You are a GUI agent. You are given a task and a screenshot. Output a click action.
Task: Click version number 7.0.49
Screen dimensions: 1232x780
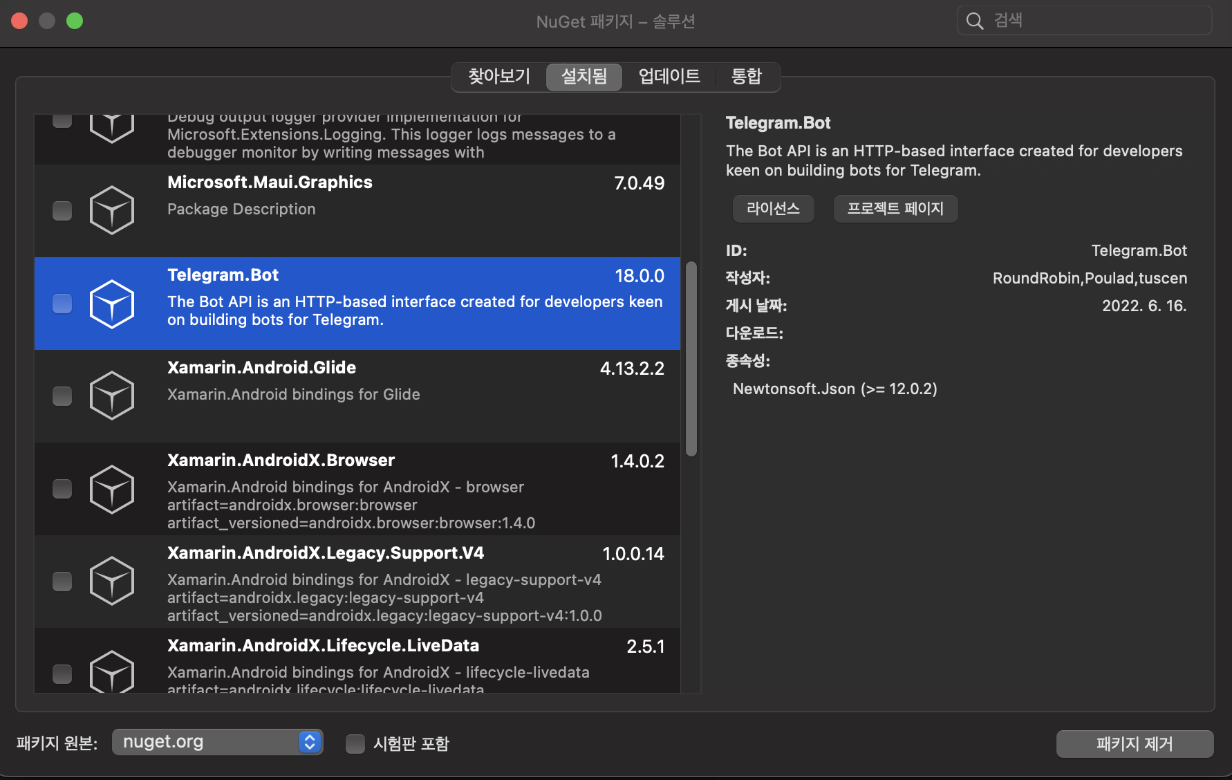pyautogui.click(x=640, y=183)
